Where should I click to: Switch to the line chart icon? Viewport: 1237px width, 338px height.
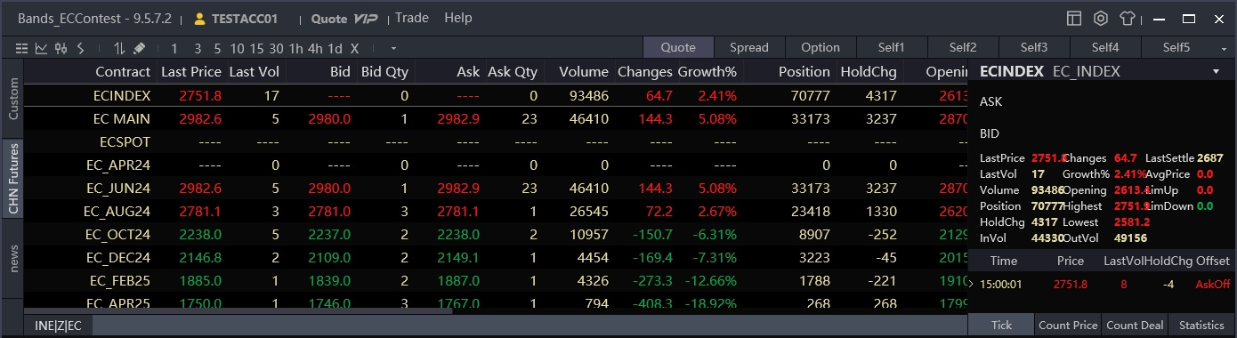41,48
